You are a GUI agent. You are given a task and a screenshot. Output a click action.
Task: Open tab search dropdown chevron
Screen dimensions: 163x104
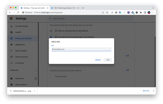point(153,8)
